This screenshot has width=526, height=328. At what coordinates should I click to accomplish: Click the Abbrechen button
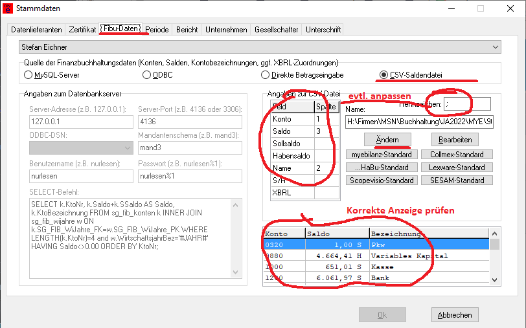[455, 315]
